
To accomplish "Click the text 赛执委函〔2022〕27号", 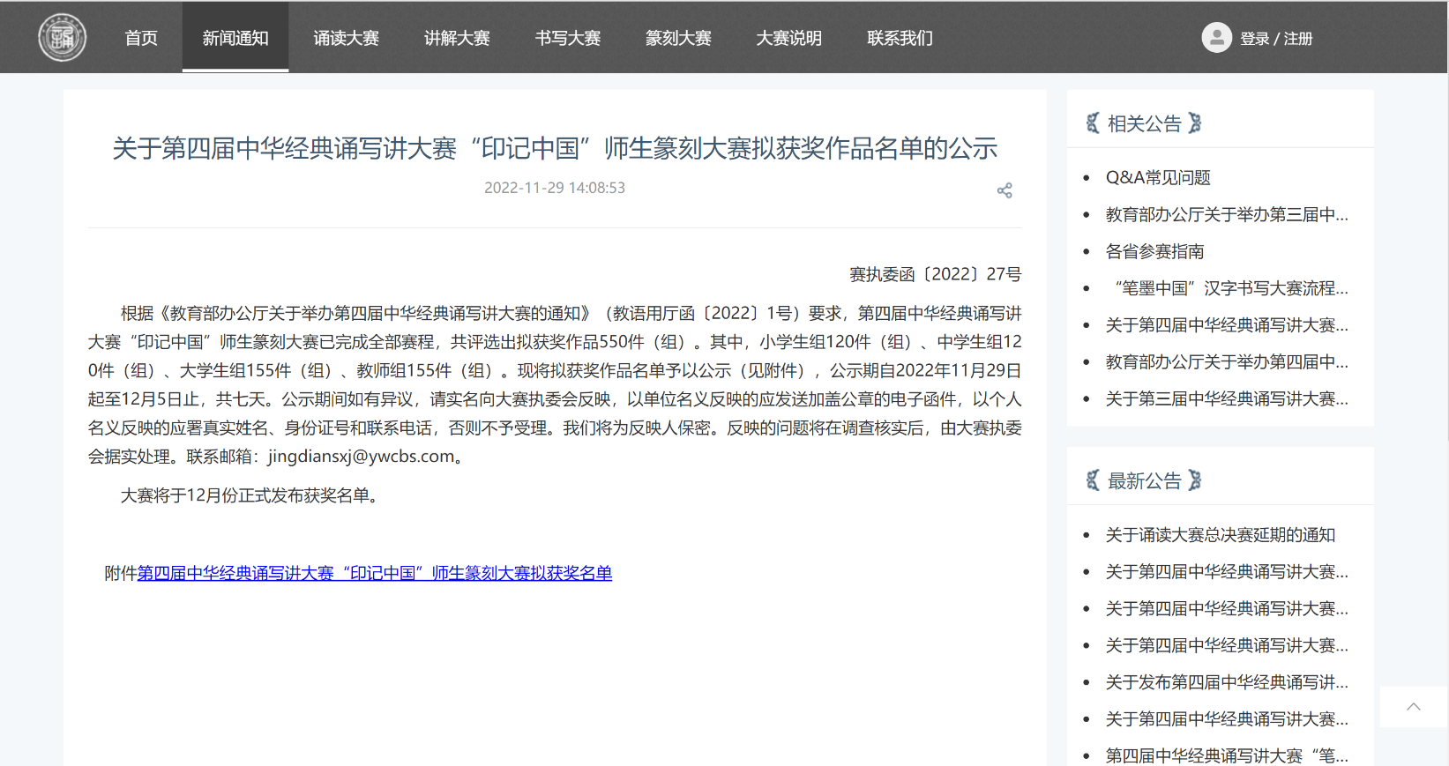I will (x=935, y=274).
